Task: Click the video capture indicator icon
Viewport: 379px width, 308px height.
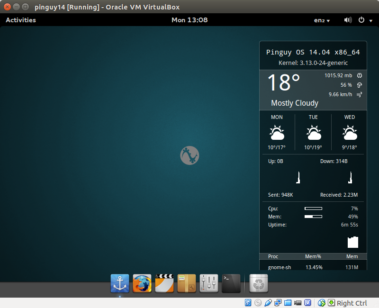Action: pyautogui.click(x=298, y=303)
